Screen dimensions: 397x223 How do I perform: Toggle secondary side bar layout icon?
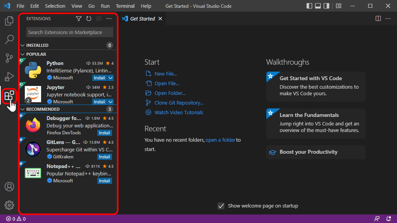pos(326,6)
